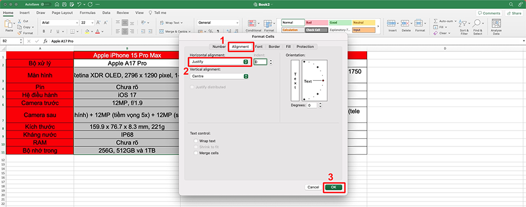Open the Clear dropdown in ribbon
Screen dimensions: 526x207
click(449, 33)
